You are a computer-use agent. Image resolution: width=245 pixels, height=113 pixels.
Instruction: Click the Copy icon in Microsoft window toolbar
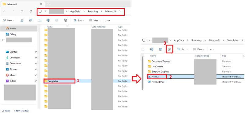pos(31,20)
